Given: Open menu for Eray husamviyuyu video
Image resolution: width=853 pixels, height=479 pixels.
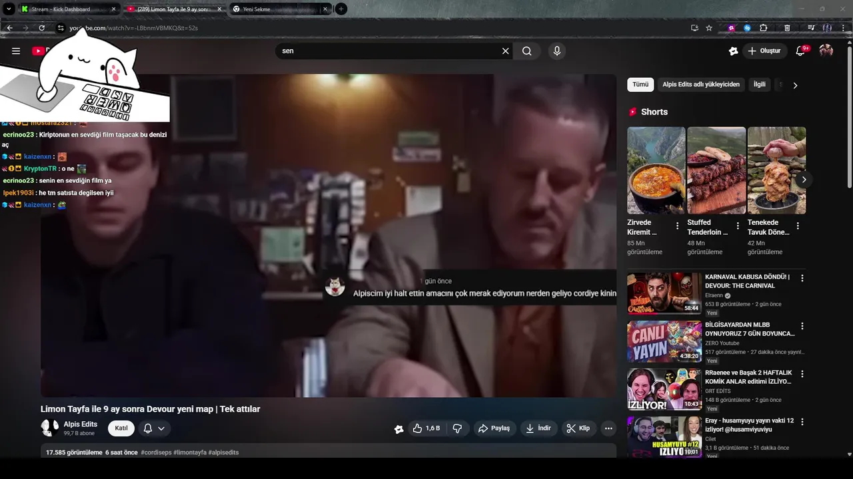Looking at the screenshot, I should pyautogui.click(x=802, y=422).
